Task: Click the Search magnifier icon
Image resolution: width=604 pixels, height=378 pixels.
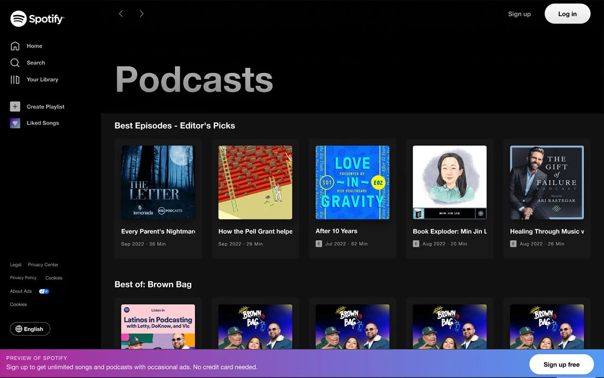Action: [x=15, y=63]
